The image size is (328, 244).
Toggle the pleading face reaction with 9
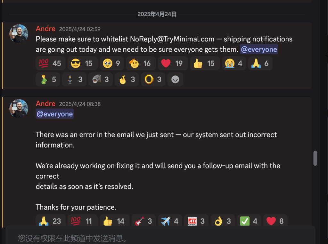pyautogui.click(x=112, y=63)
